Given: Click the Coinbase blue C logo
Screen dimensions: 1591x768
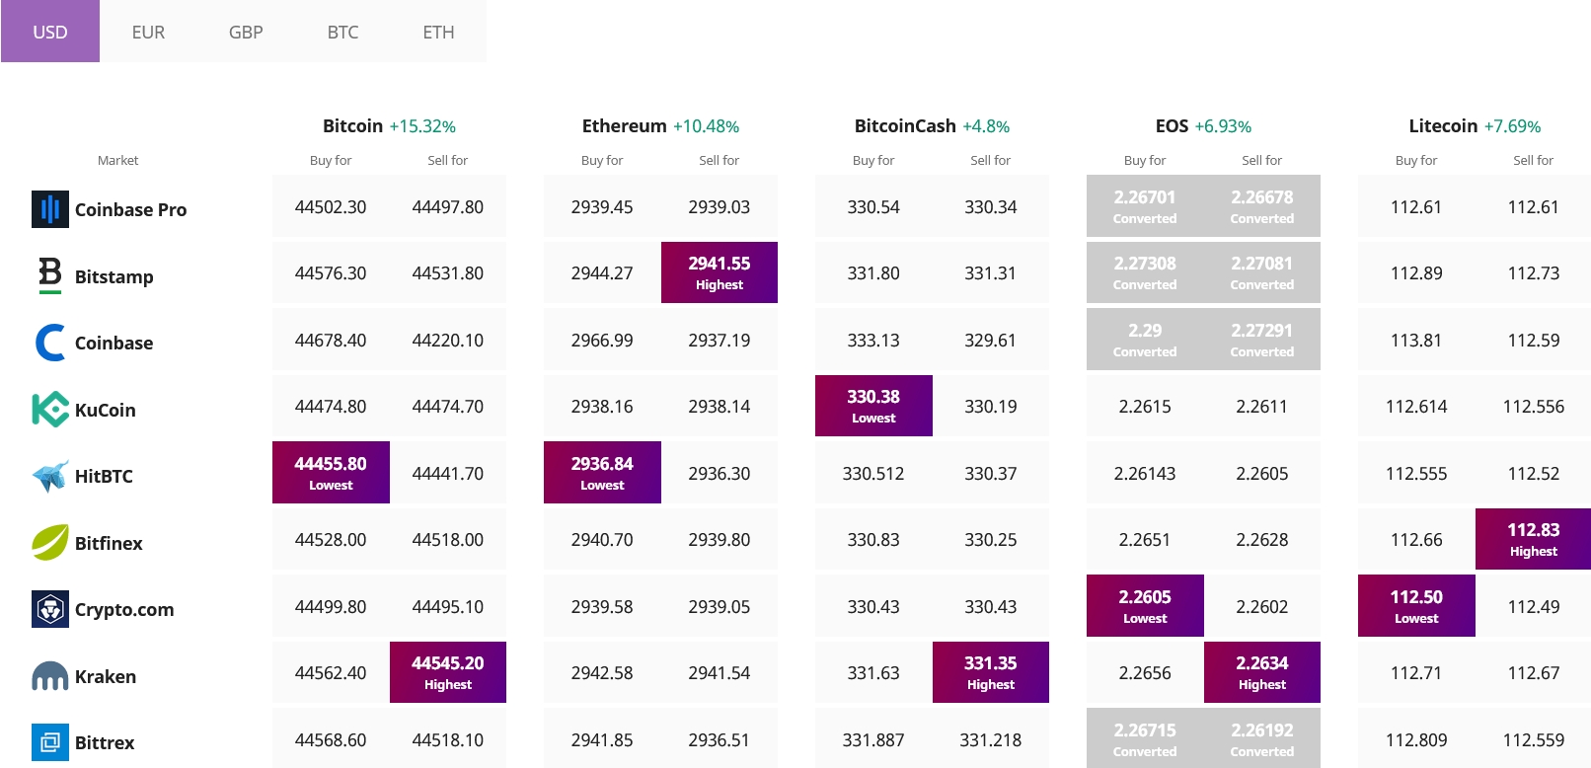Looking at the screenshot, I should (x=50, y=343).
